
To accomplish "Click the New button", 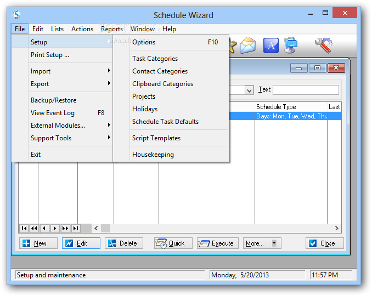I will [38, 243].
